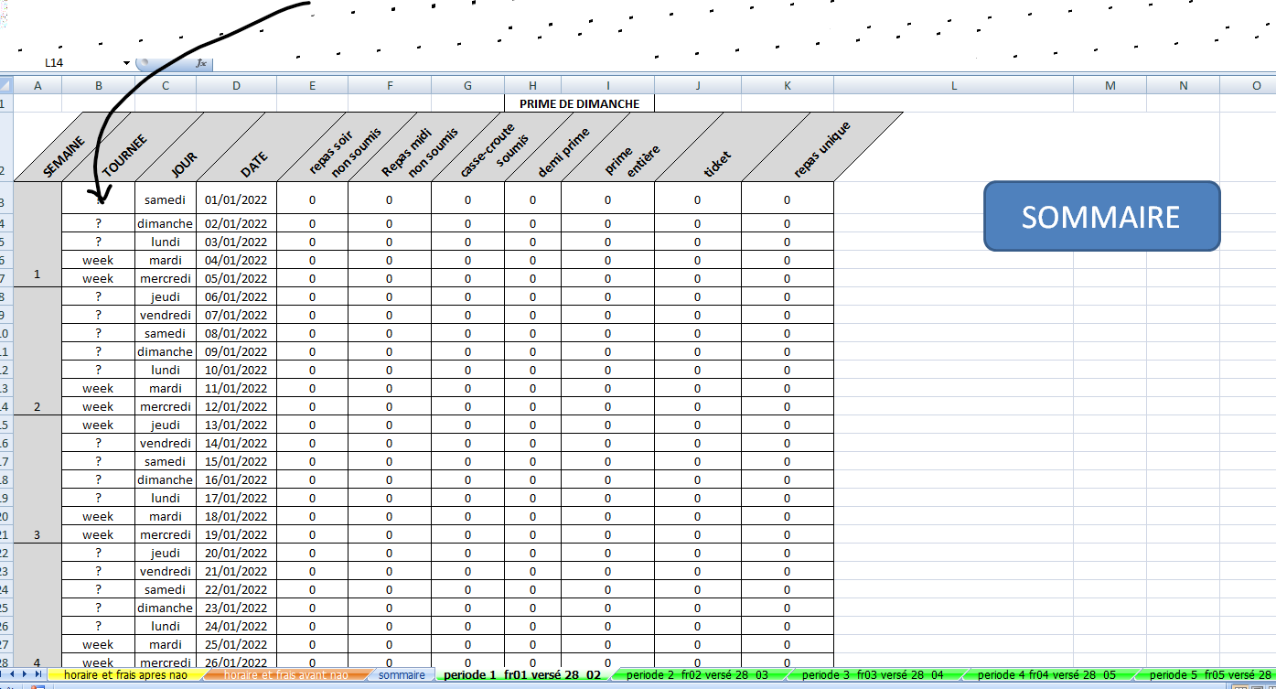Screen dimensions: 1276x689
Task: Click the formula bar resize handle
Action: tap(144, 63)
